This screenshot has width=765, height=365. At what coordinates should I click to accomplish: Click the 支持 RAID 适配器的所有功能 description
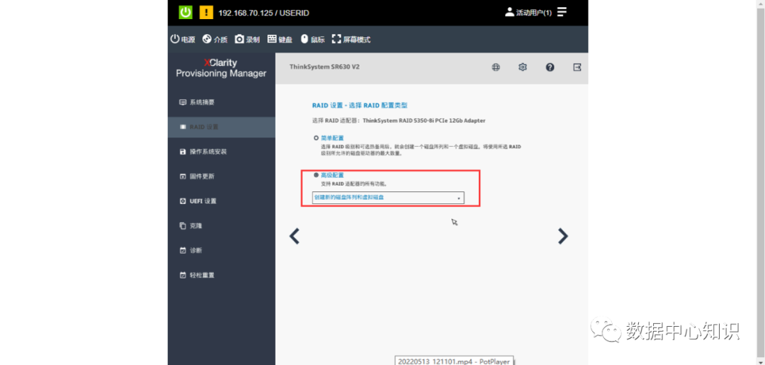click(354, 184)
